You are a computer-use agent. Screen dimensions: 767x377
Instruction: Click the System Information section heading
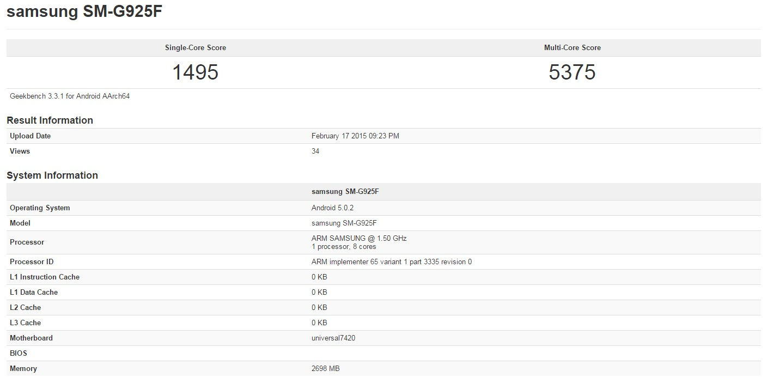click(52, 175)
